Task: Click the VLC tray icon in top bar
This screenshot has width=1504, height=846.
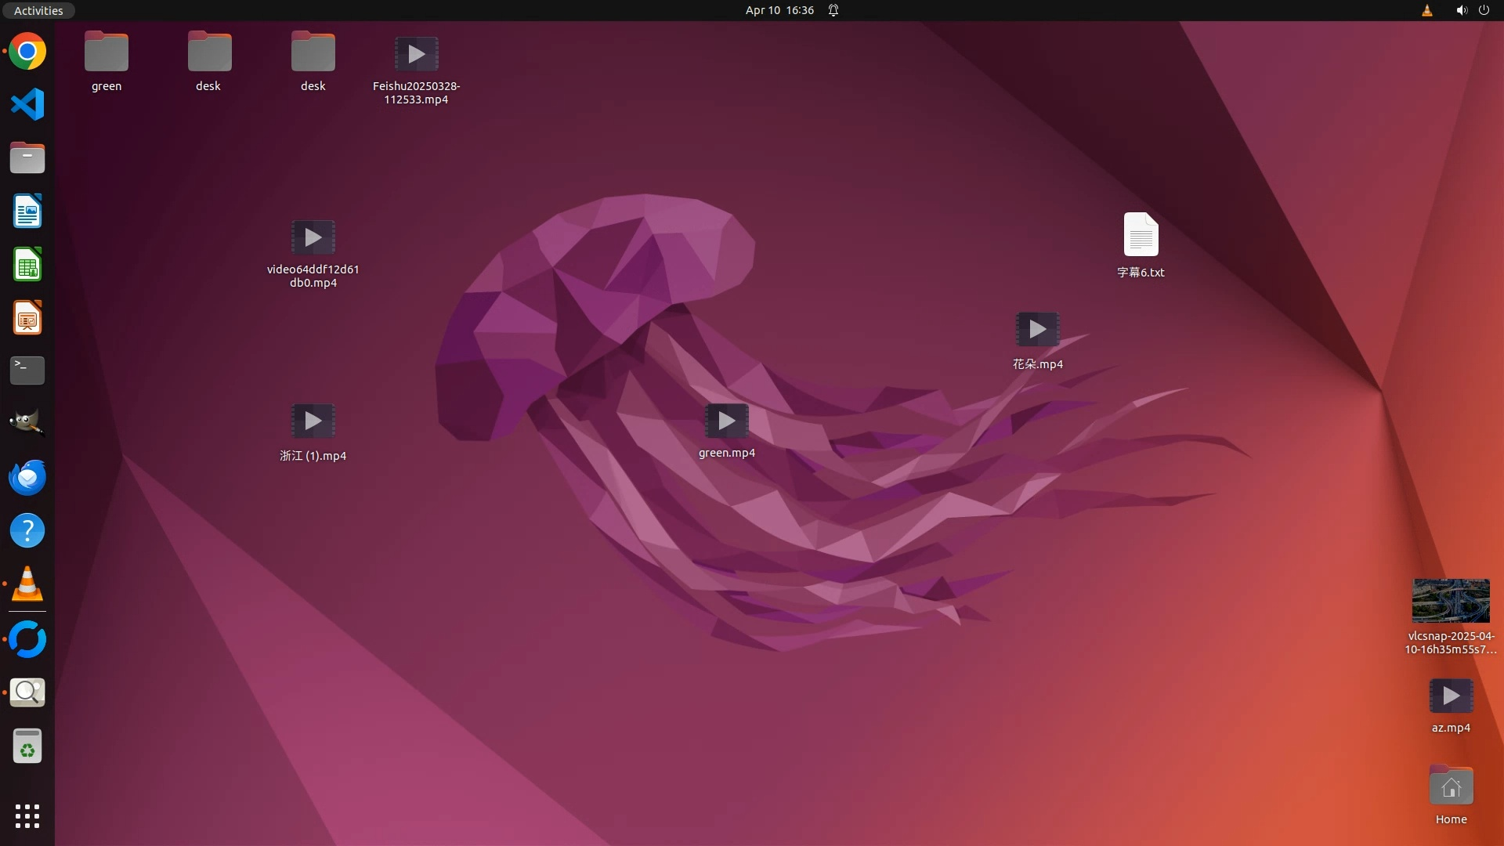Action: [x=1426, y=10]
